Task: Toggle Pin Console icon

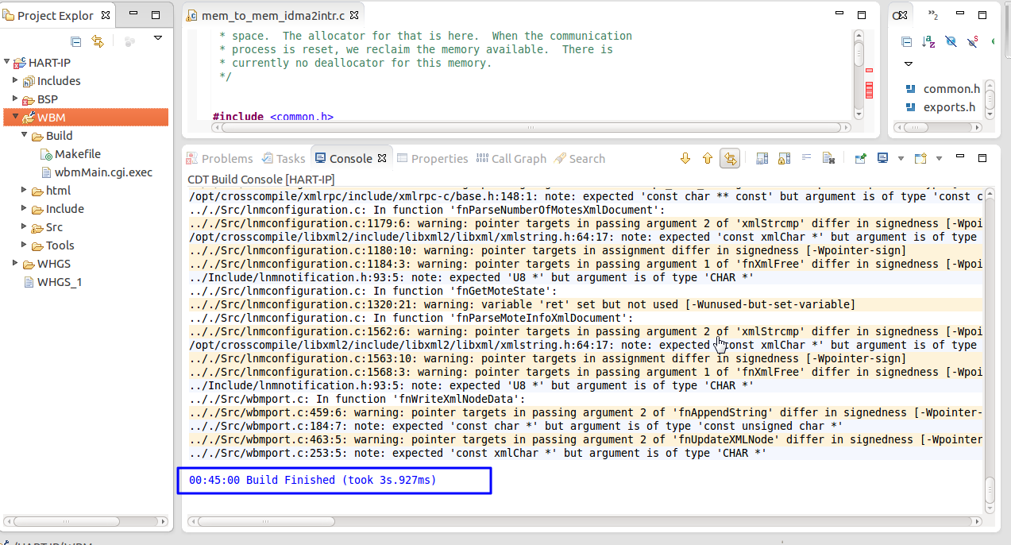Action: (860, 159)
